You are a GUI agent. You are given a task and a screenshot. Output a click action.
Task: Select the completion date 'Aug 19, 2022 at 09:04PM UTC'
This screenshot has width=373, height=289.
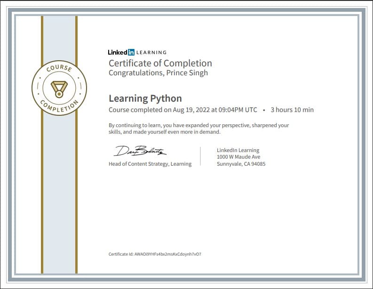pos(215,110)
